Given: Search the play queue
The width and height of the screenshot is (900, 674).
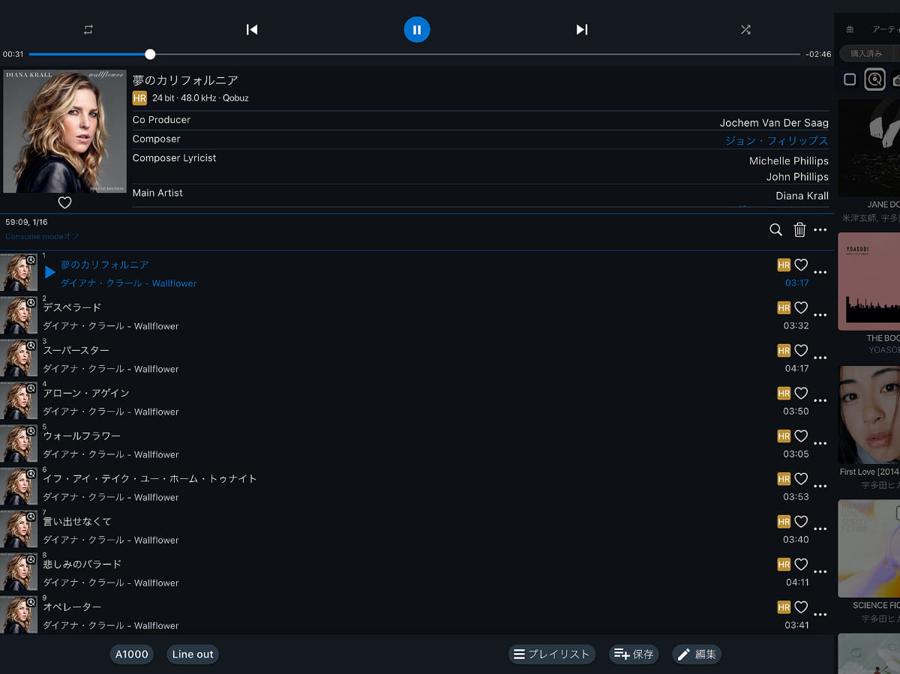Looking at the screenshot, I should click(776, 229).
